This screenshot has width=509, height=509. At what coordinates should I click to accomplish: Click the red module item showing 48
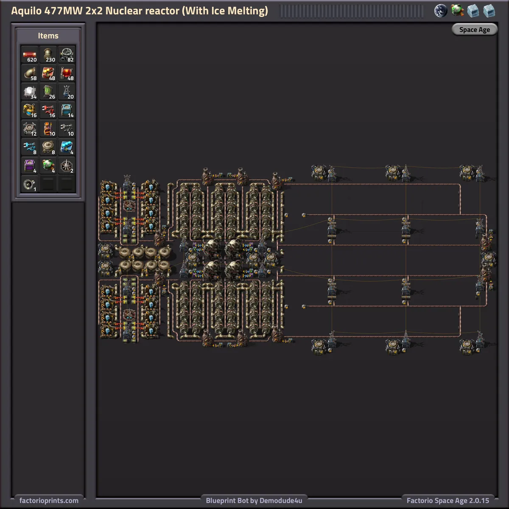point(48,73)
